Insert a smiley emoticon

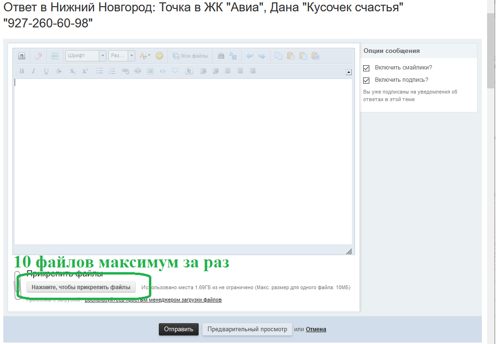tap(159, 56)
